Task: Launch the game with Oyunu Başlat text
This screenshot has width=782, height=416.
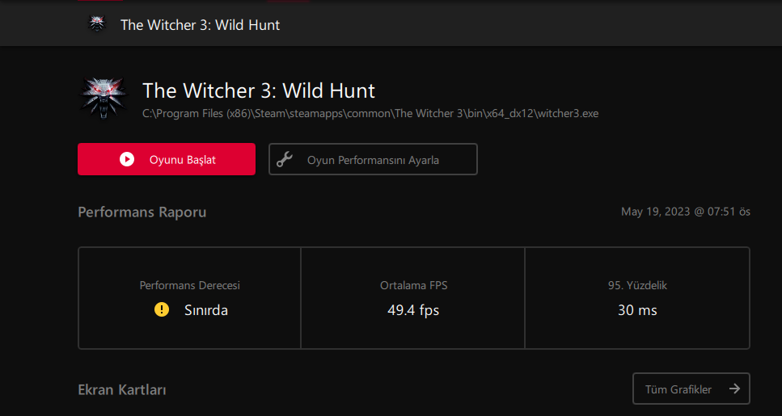Action: pyautogui.click(x=183, y=160)
